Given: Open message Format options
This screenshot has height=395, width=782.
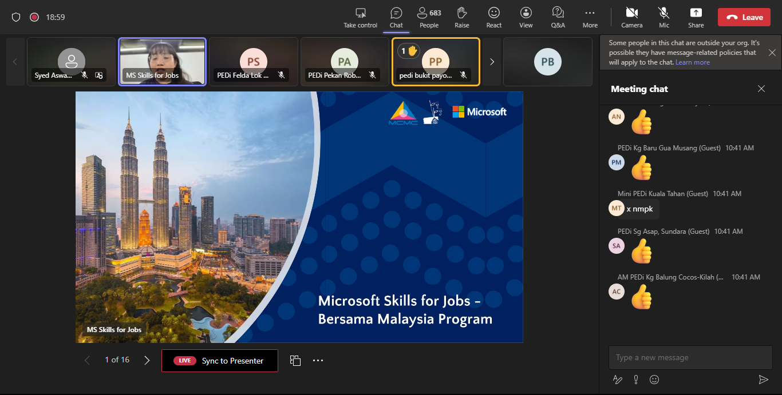Looking at the screenshot, I should (x=618, y=380).
